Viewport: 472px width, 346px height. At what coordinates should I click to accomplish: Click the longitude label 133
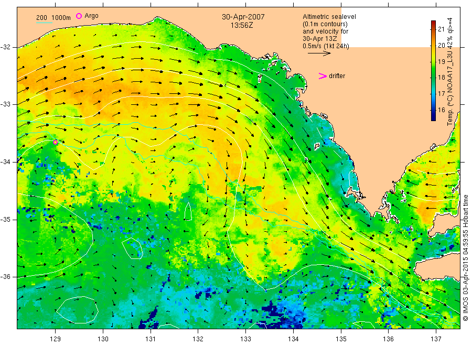coord(245,339)
